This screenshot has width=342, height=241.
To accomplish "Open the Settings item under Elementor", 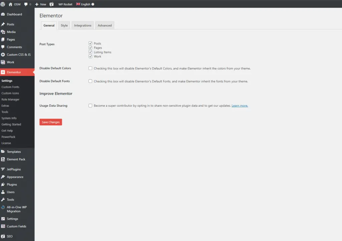I will point(7,81).
